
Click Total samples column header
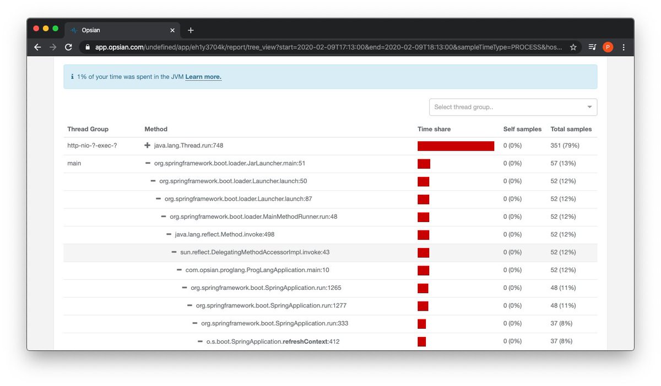click(571, 129)
